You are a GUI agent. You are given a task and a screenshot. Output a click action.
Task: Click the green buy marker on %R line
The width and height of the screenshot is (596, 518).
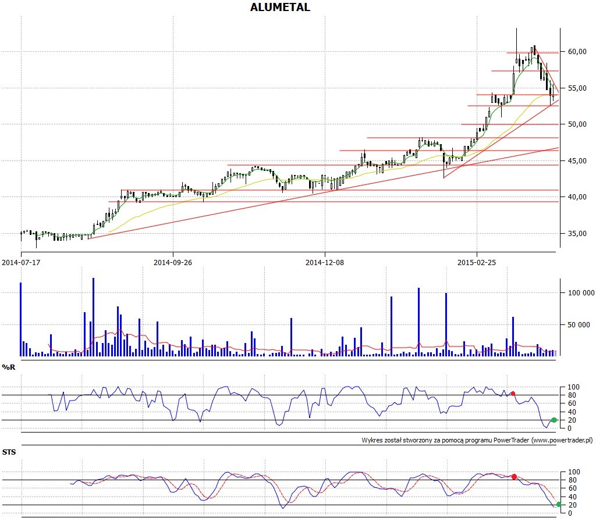pyautogui.click(x=554, y=420)
